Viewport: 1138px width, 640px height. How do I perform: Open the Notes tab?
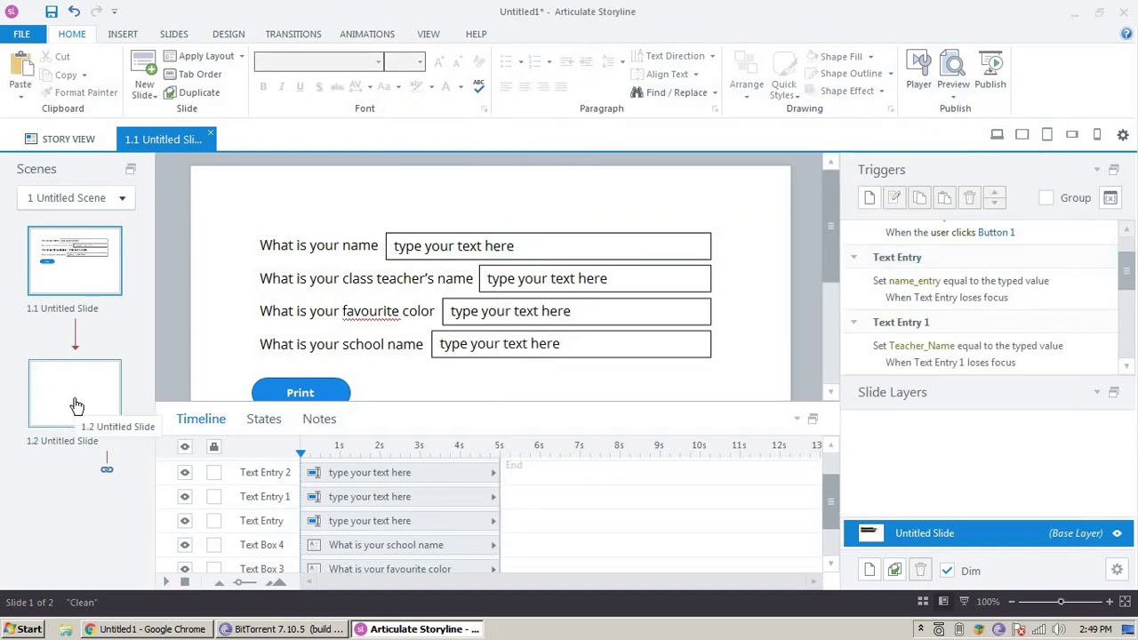319,419
